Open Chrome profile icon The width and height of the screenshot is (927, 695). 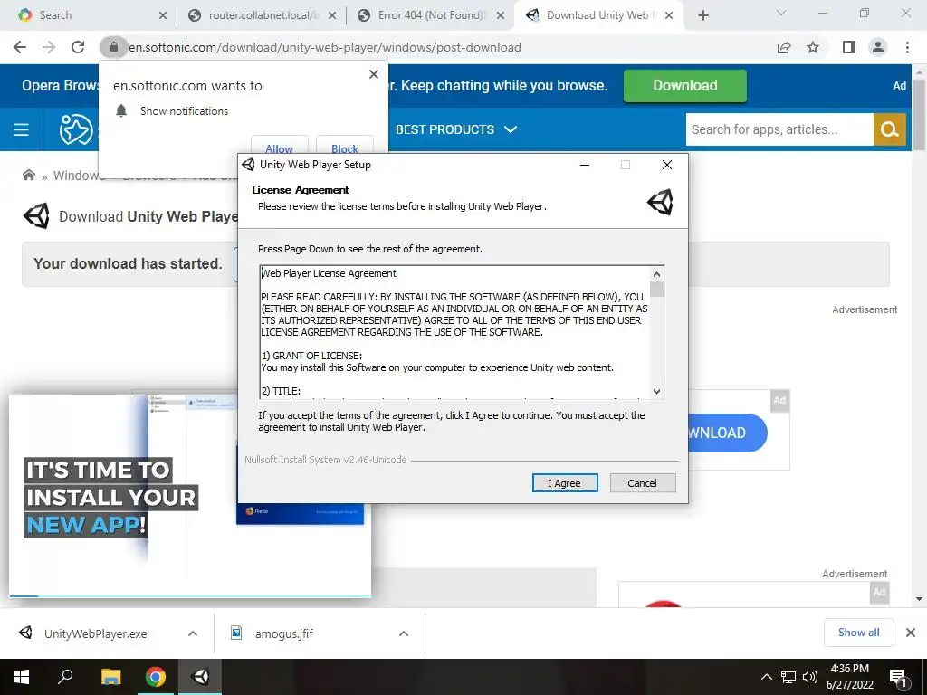coord(878,47)
